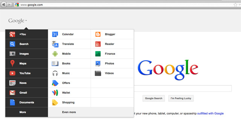Choose the Images menu label
This screenshot has height=137, width=241.
tap(24, 54)
